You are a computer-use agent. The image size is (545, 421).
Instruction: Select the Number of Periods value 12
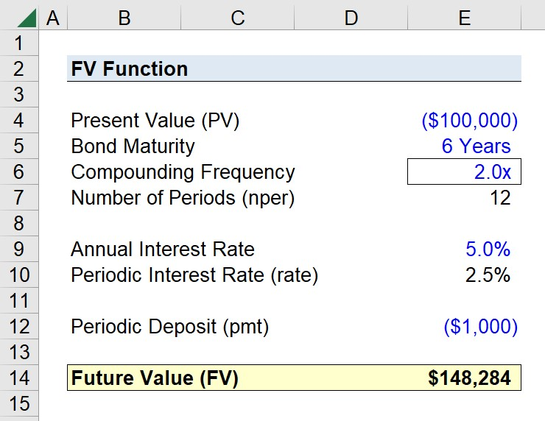[x=499, y=198]
